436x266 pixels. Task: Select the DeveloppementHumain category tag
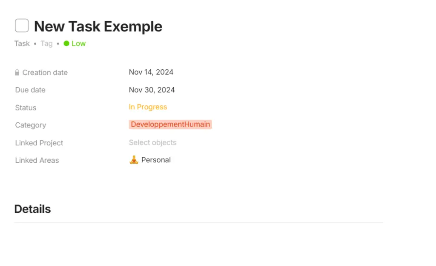pyautogui.click(x=170, y=124)
